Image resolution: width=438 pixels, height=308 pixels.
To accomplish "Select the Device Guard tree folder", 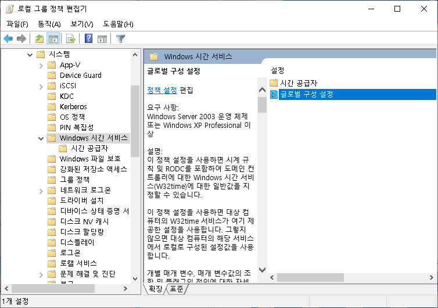I will click(80, 76).
